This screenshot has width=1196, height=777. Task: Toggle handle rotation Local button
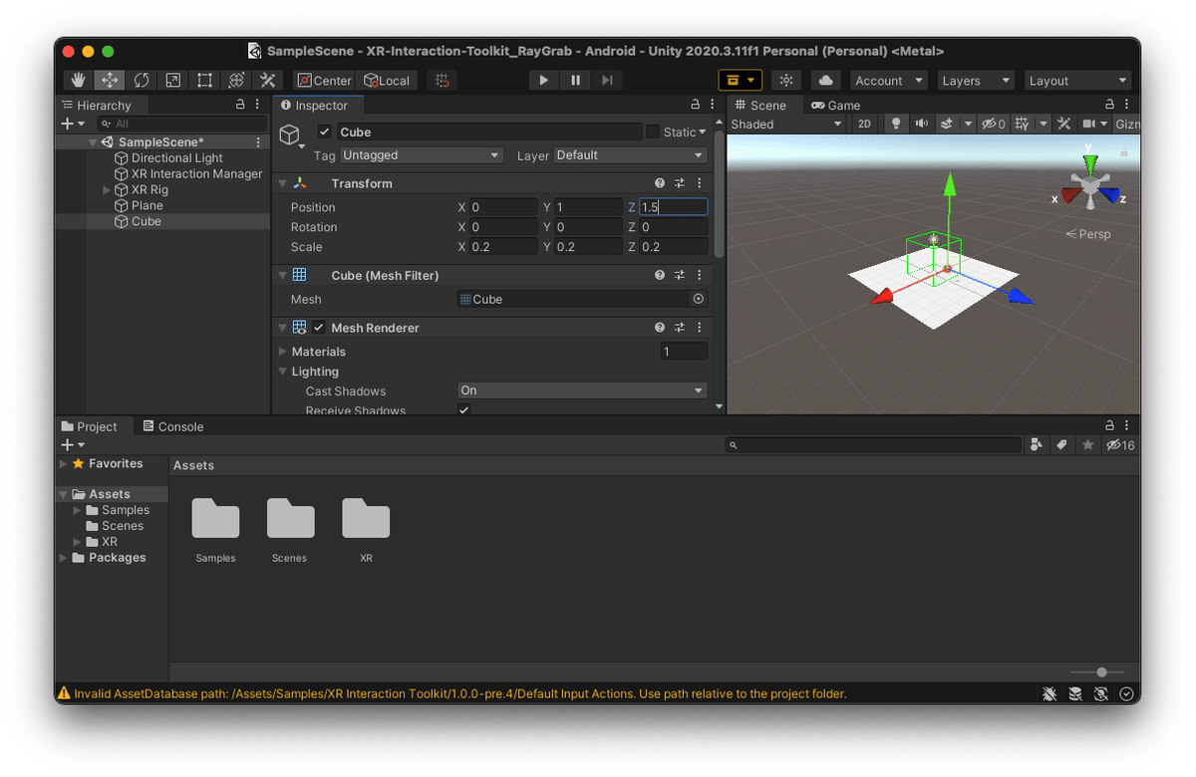tap(388, 81)
